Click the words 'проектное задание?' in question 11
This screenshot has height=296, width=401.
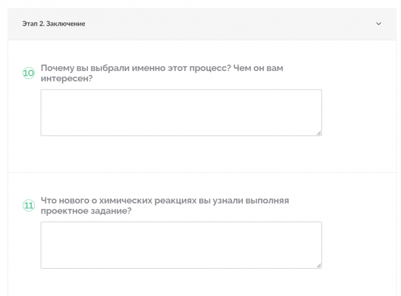tap(86, 211)
